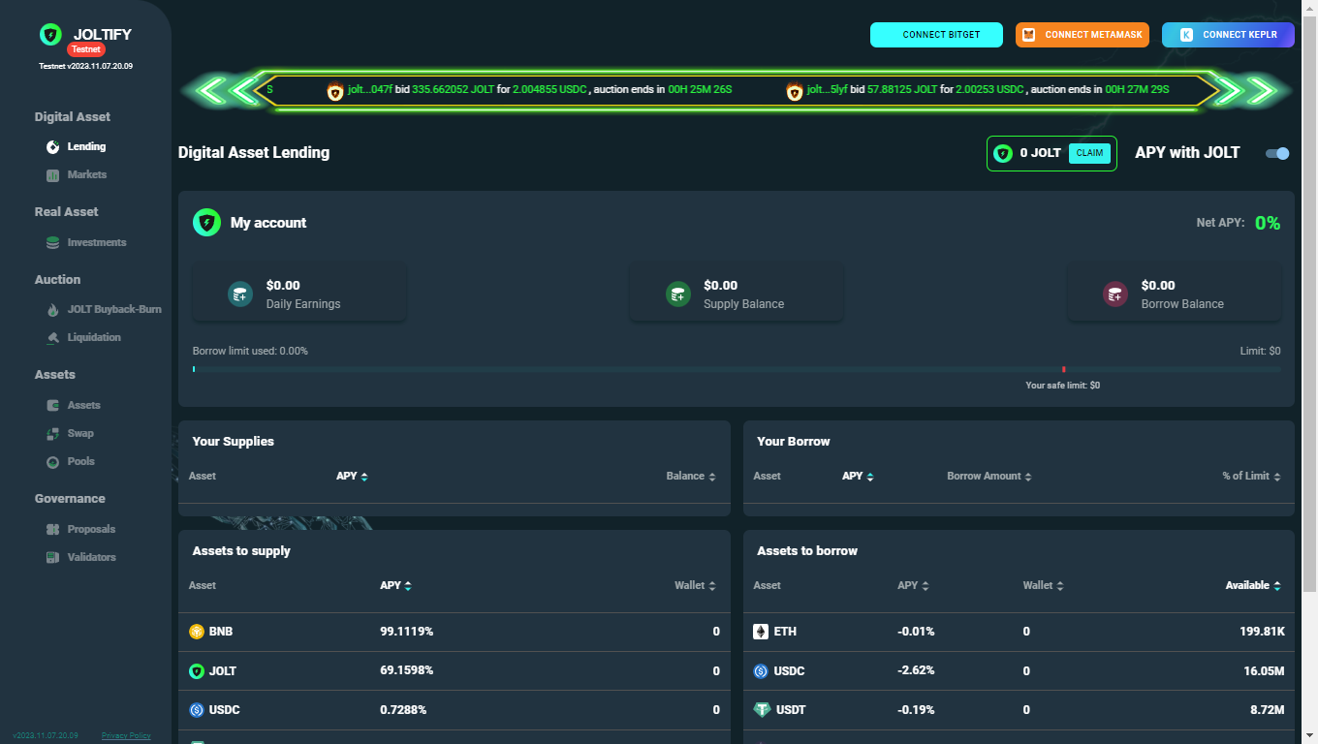Open Liquidation gavel icon
This screenshot has height=744, width=1318.
(x=52, y=338)
